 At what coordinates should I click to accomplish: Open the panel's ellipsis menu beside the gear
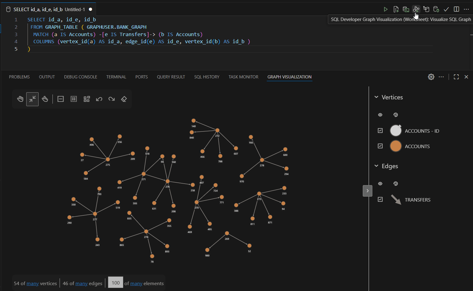tap(441, 77)
